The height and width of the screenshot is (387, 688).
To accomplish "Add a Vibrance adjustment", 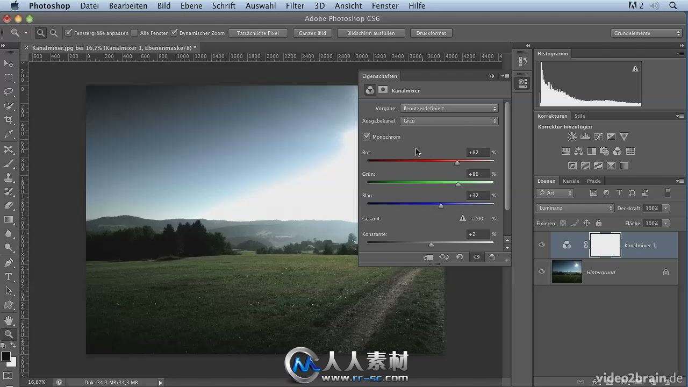I will [623, 137].
